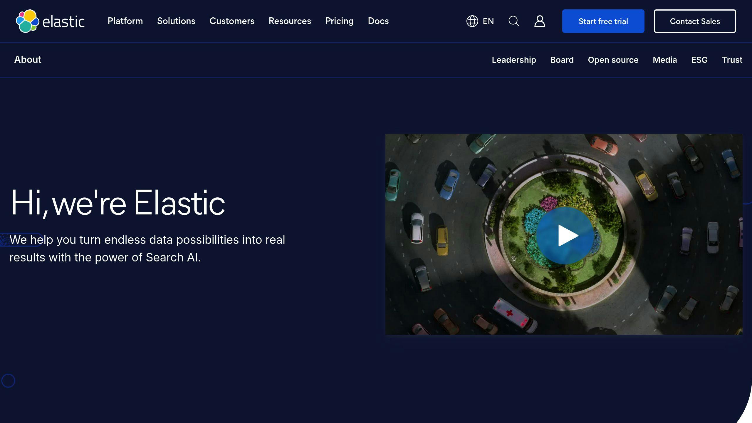Click the Contact Sales button
This screenshot has height=423, width=752.
[695, 21]
